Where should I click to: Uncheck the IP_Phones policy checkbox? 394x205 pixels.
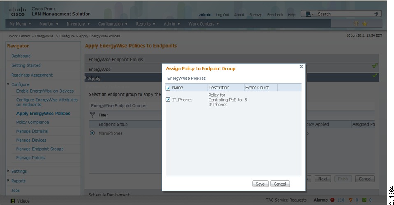click(168, 100)
